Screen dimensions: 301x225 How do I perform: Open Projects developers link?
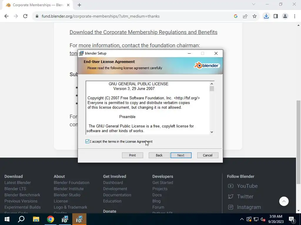pyautogui.click(x=160, y=189)
